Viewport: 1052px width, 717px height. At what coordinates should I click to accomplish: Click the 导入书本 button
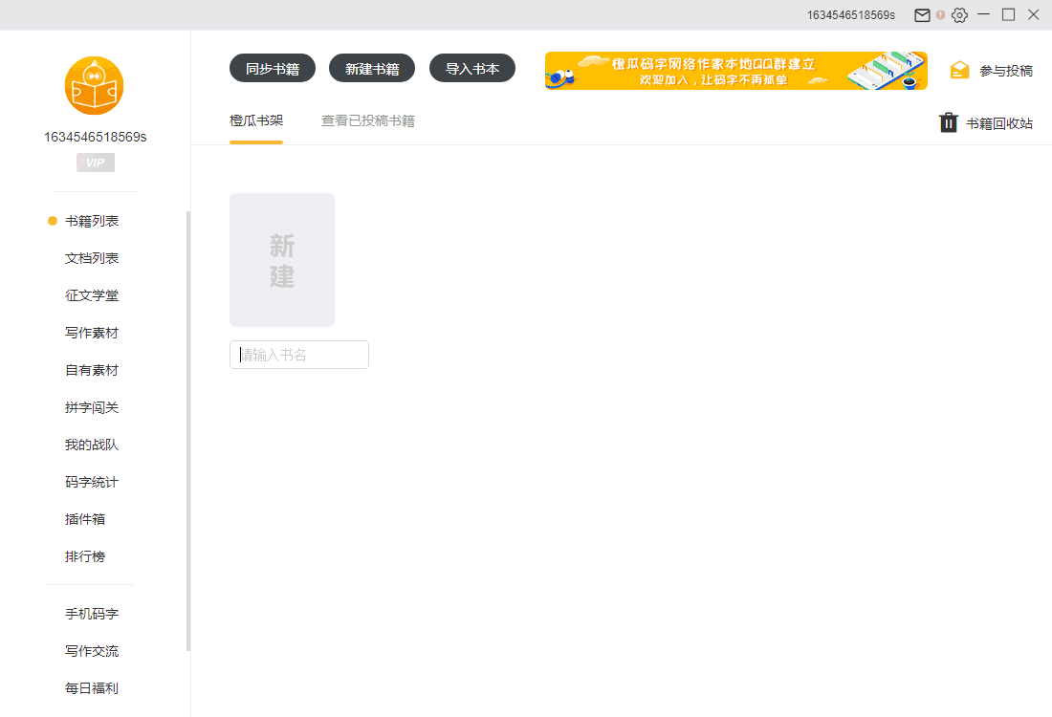(472, 69)
